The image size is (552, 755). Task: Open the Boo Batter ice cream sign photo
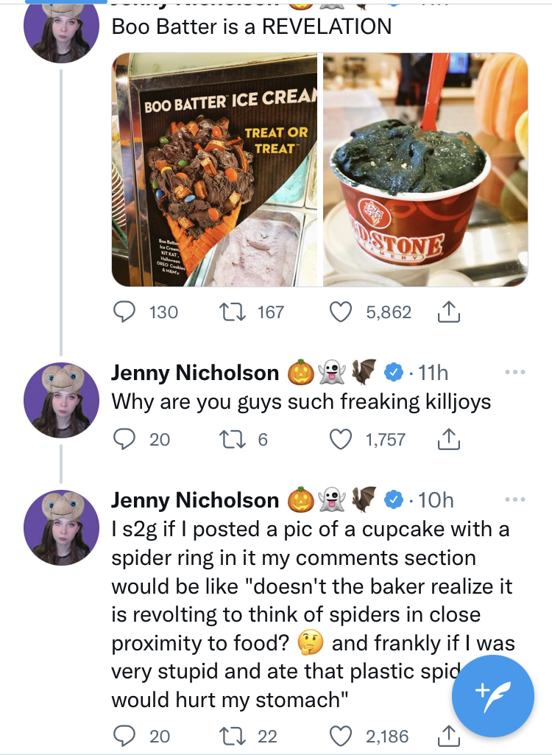point(216,169)
